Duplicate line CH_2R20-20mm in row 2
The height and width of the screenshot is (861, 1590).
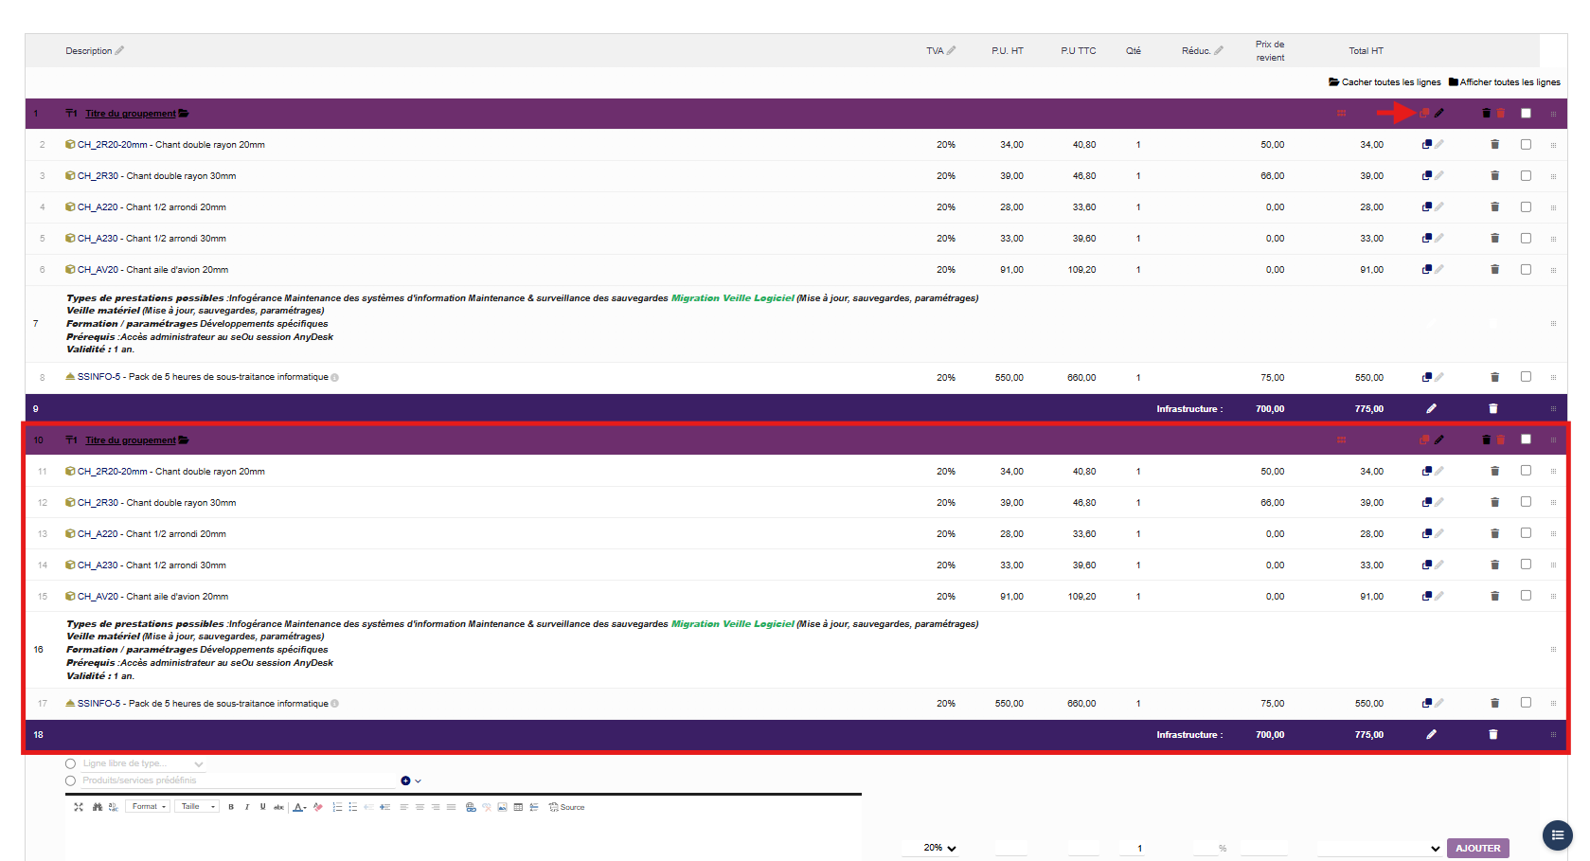(1427, 145)
